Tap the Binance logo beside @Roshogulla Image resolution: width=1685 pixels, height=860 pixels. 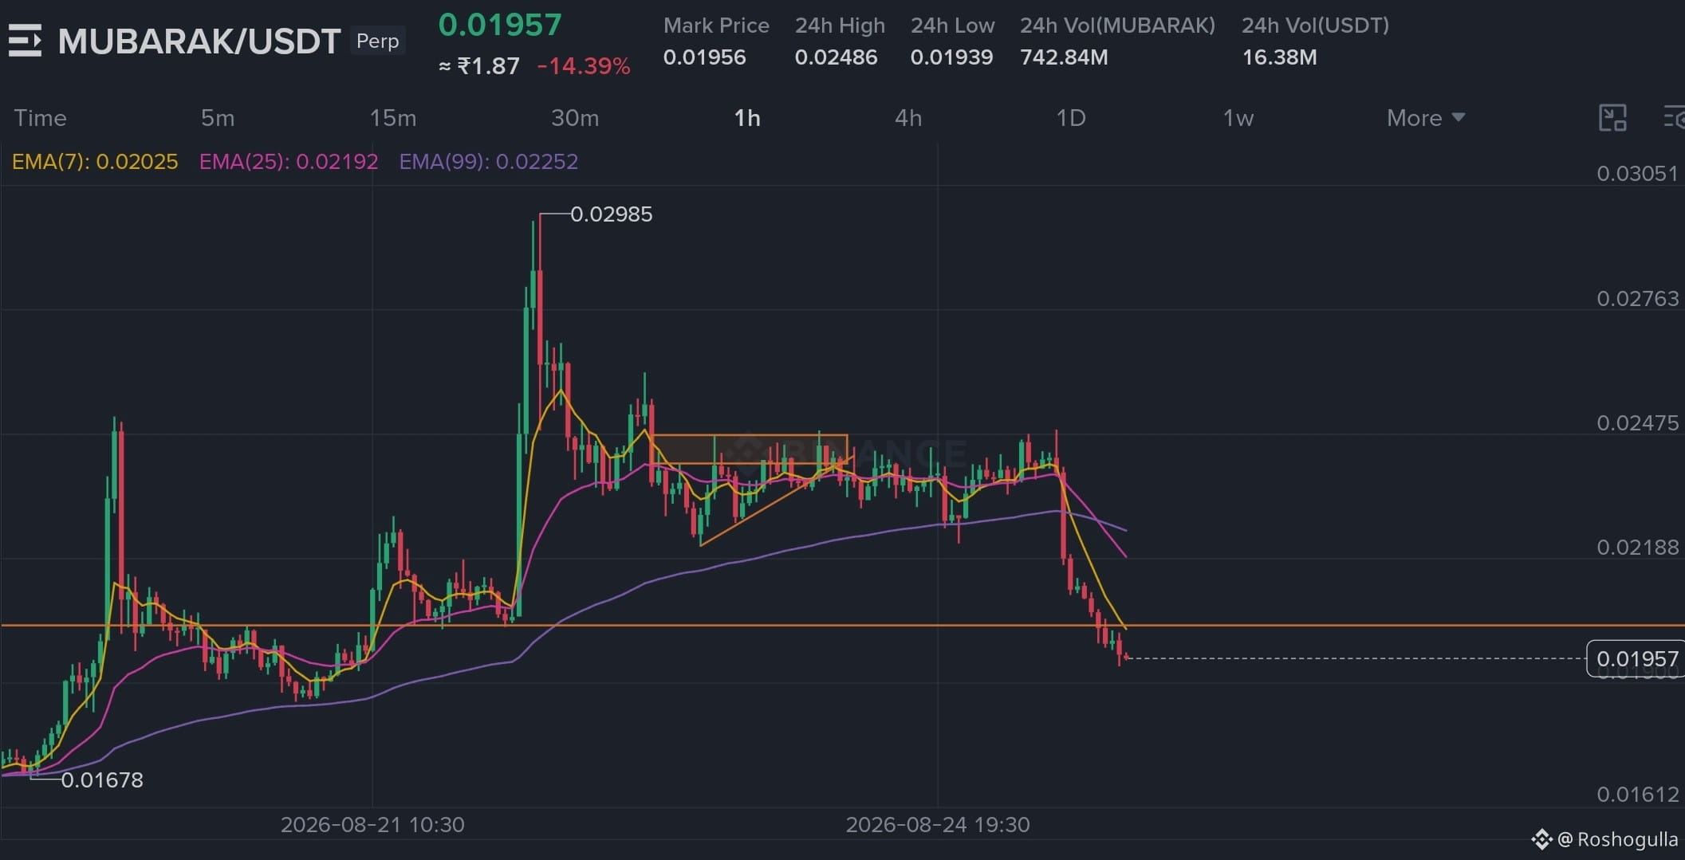[x=1541, y=839]
